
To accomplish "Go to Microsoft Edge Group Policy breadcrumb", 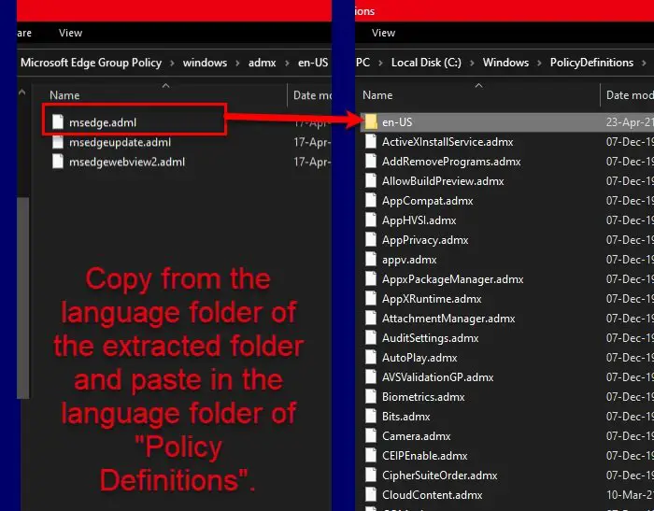I will click(x=91, y=63).
